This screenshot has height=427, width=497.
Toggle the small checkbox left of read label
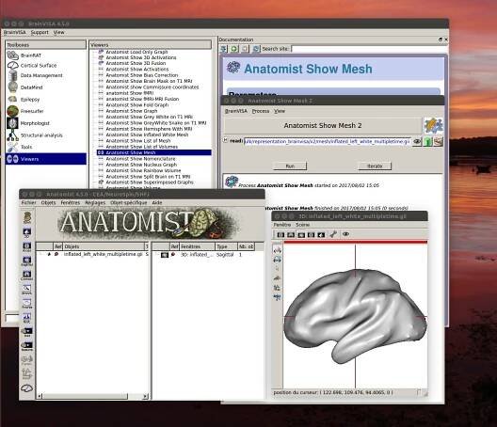[226, 140]
